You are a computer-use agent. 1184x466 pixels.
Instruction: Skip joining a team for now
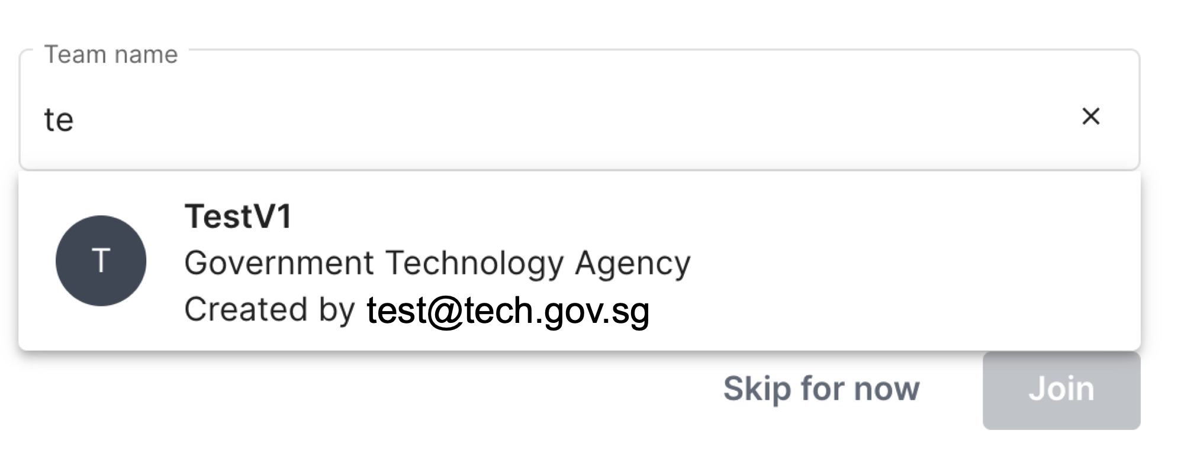pos(821,389)
